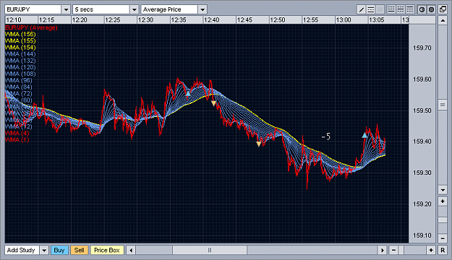Screen dimensions: 452x260
Task: Click the greyed-out delete line tool
Action: tap(380, 9)
